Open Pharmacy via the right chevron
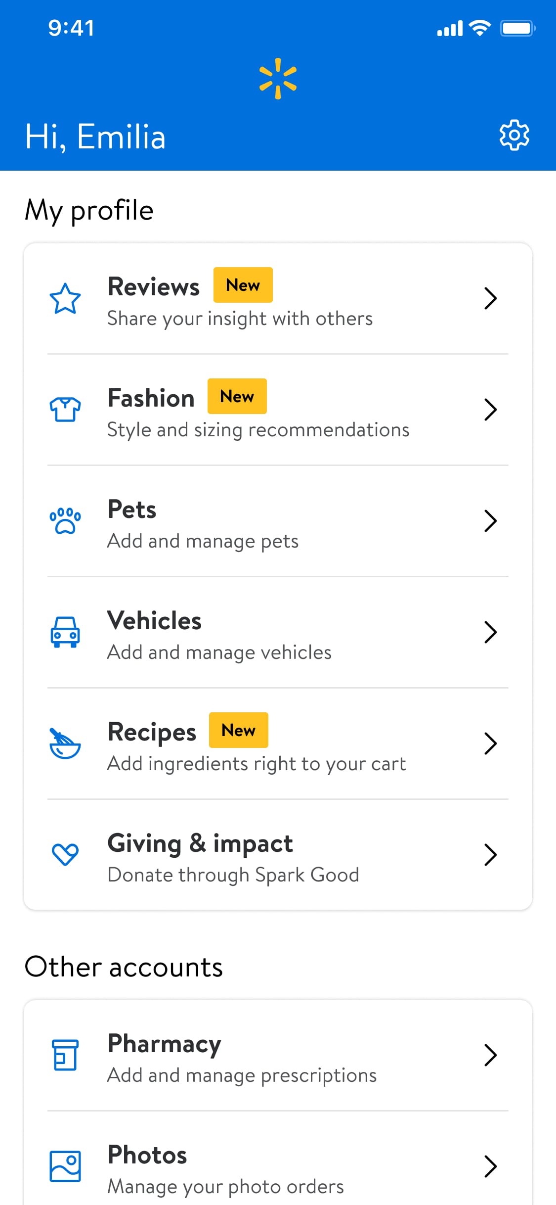 (490, 1055)
